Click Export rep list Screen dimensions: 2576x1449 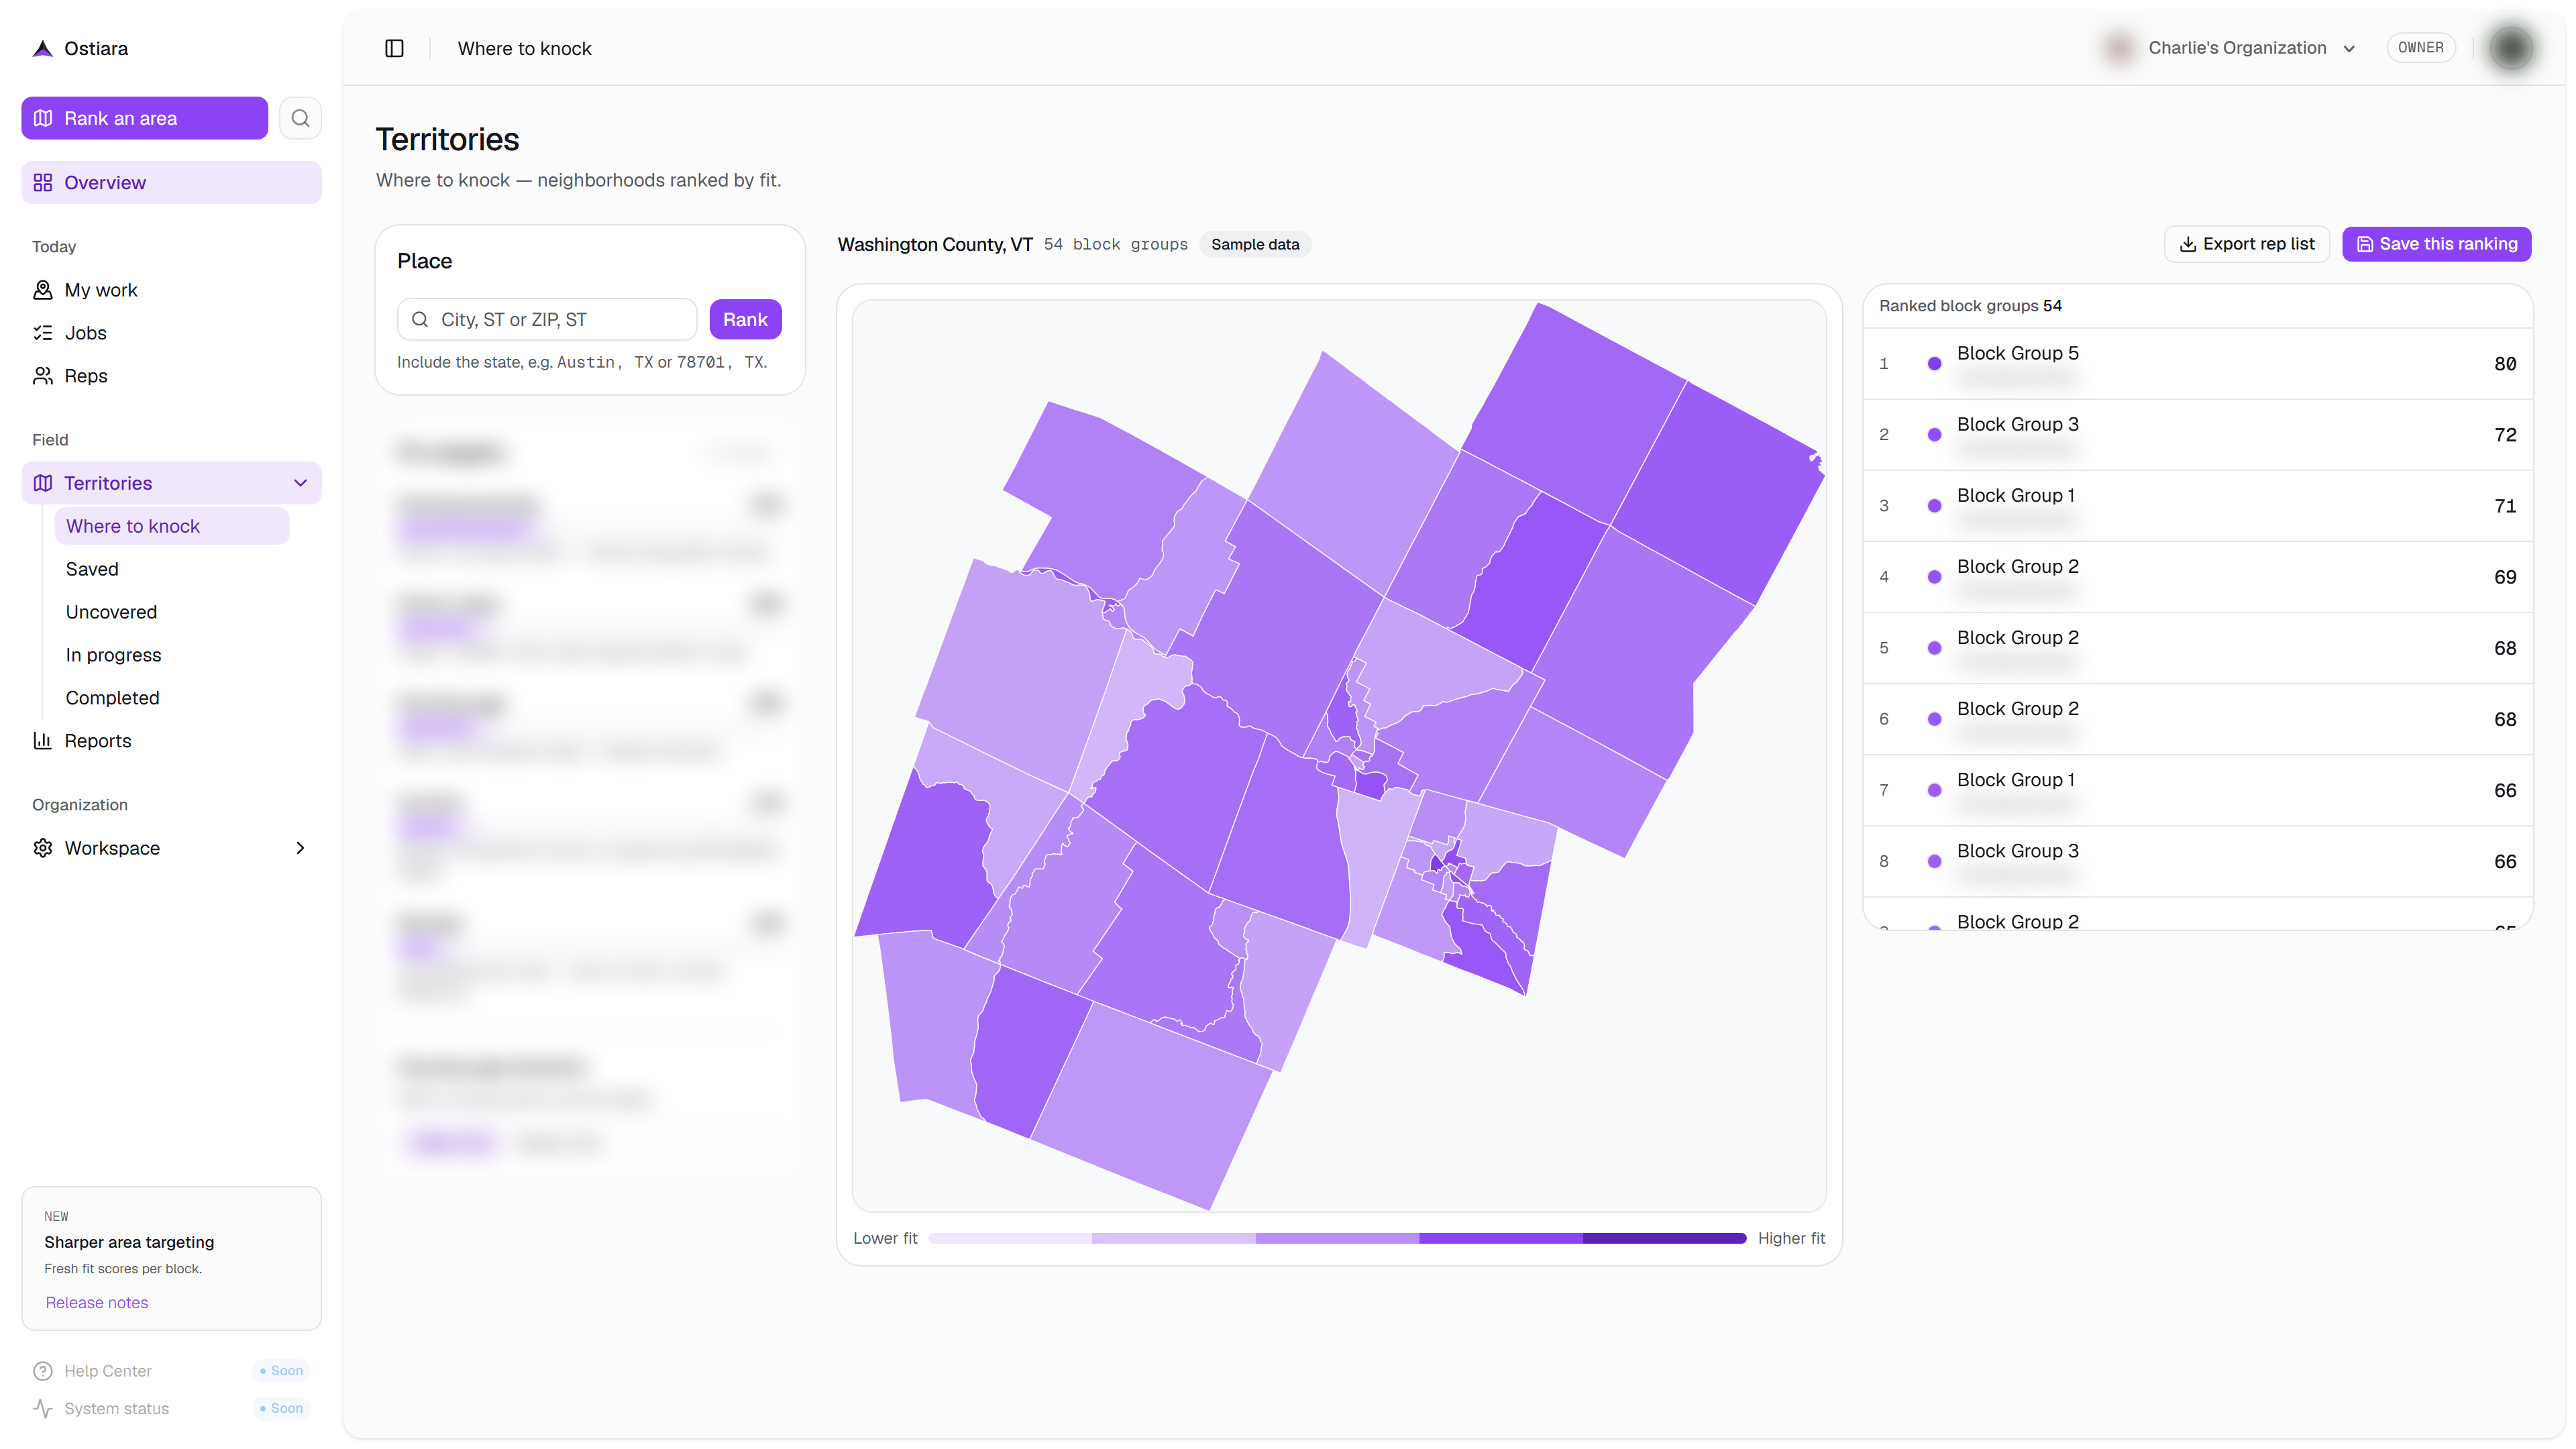2246,244
